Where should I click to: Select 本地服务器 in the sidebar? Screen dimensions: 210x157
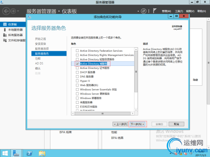(x=15, y=30)
